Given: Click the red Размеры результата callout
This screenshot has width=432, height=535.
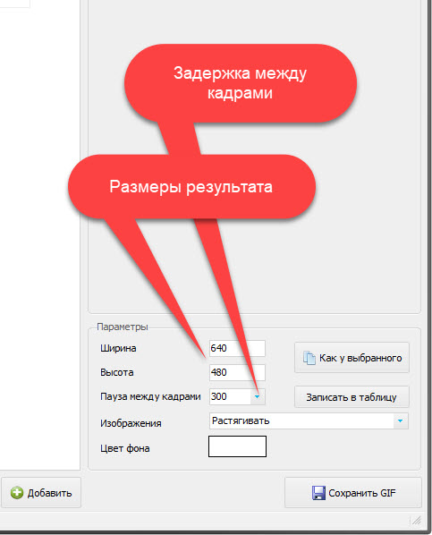Looking at the screenshot, I should tap(191, 187).
